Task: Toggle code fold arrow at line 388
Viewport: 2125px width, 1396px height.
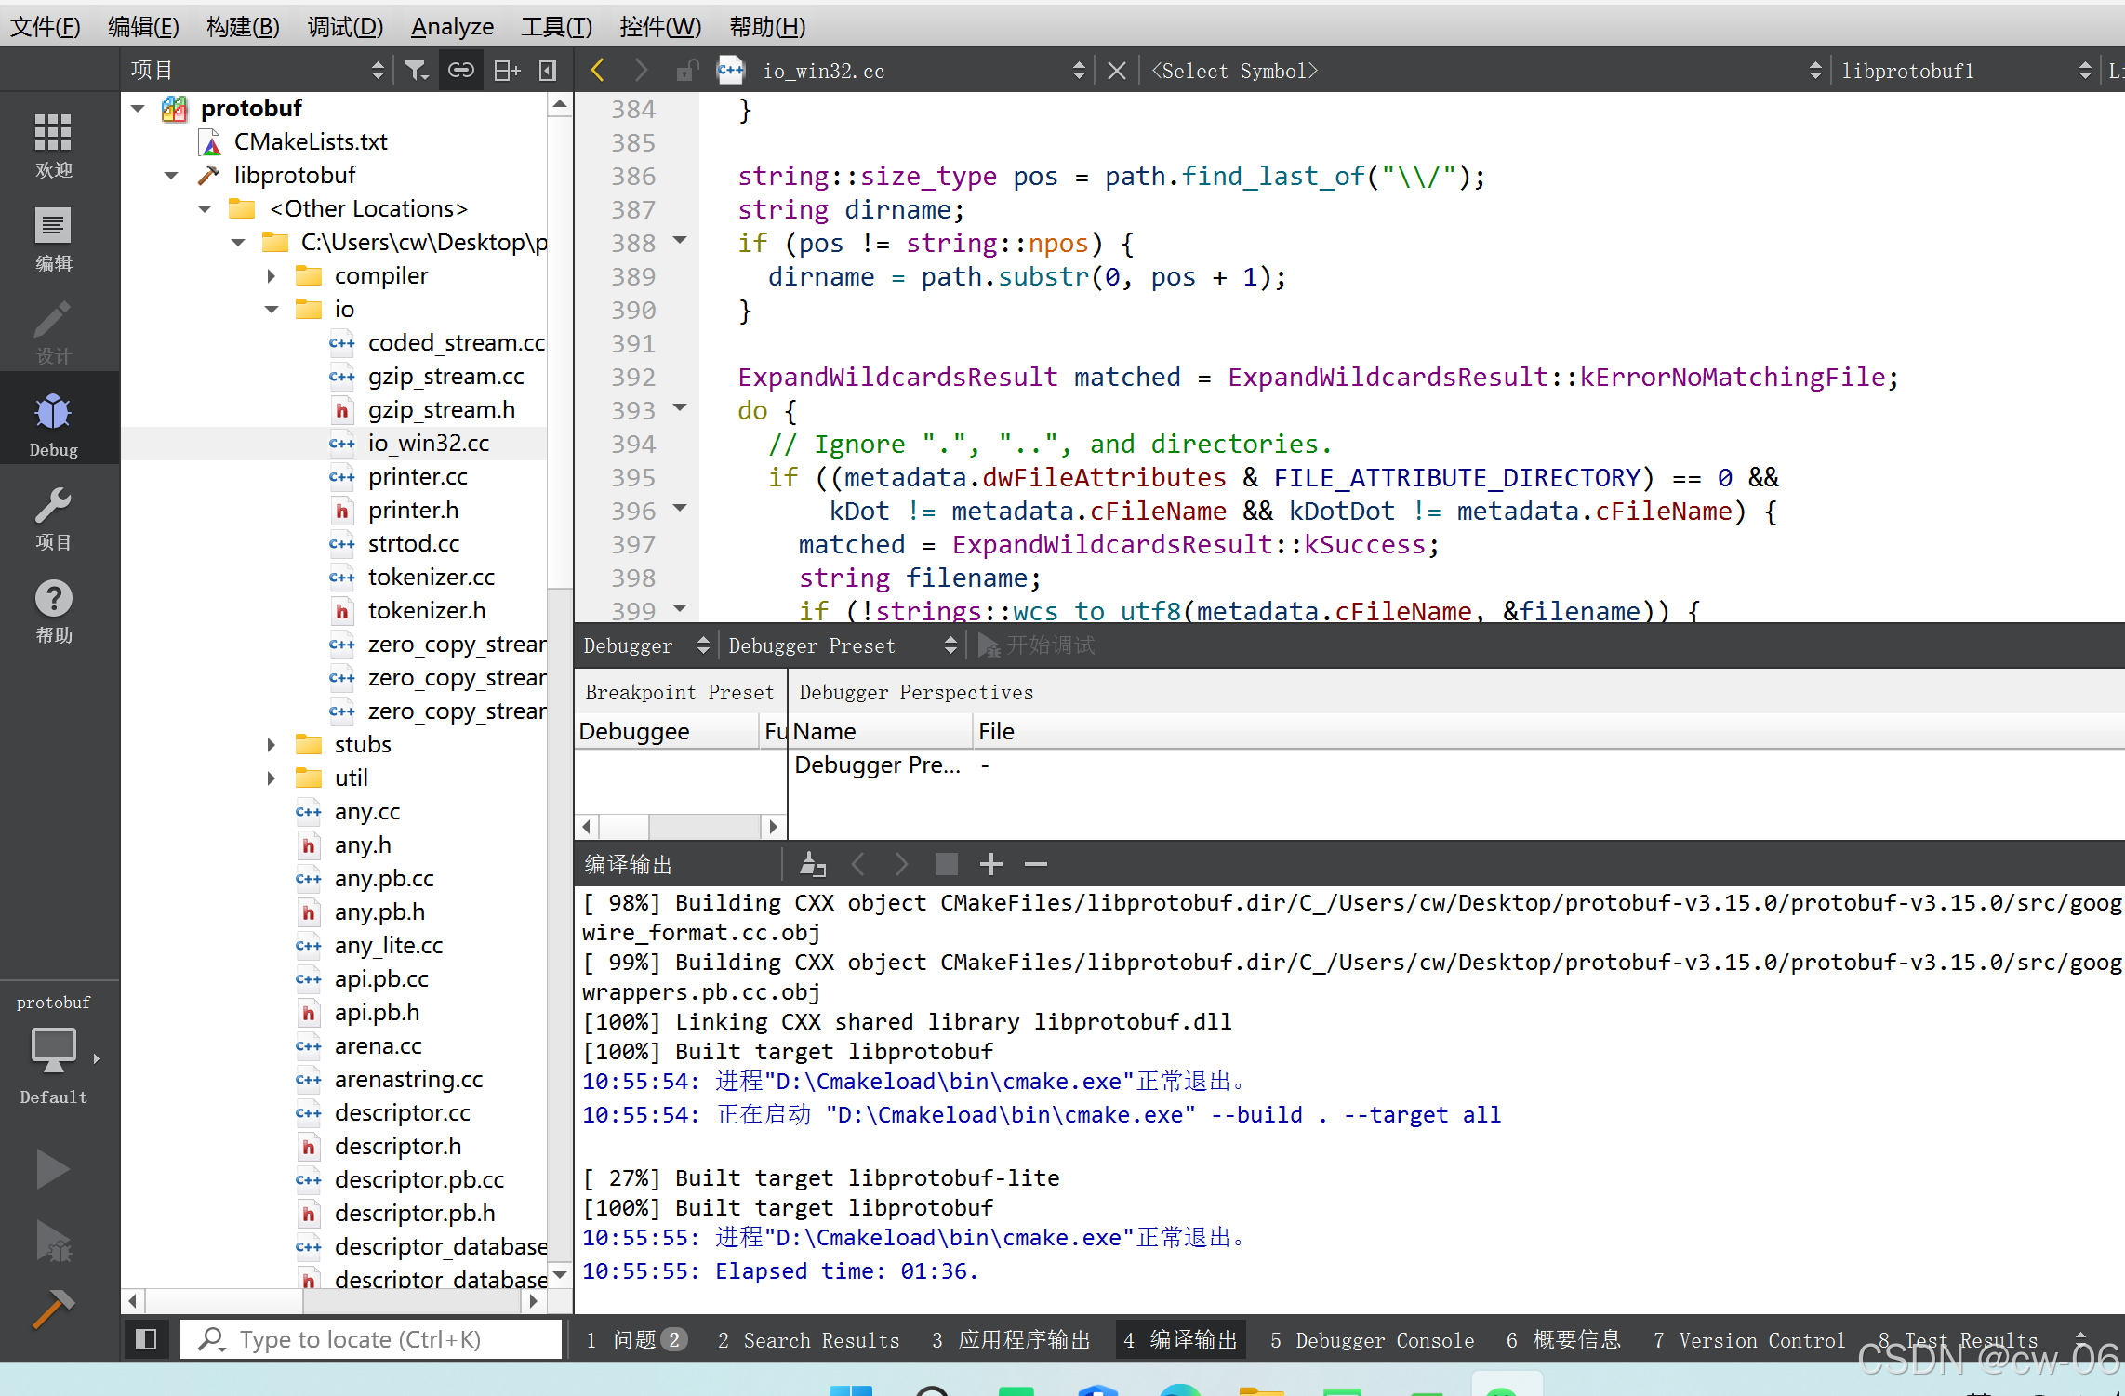Action: coord(681,241)
